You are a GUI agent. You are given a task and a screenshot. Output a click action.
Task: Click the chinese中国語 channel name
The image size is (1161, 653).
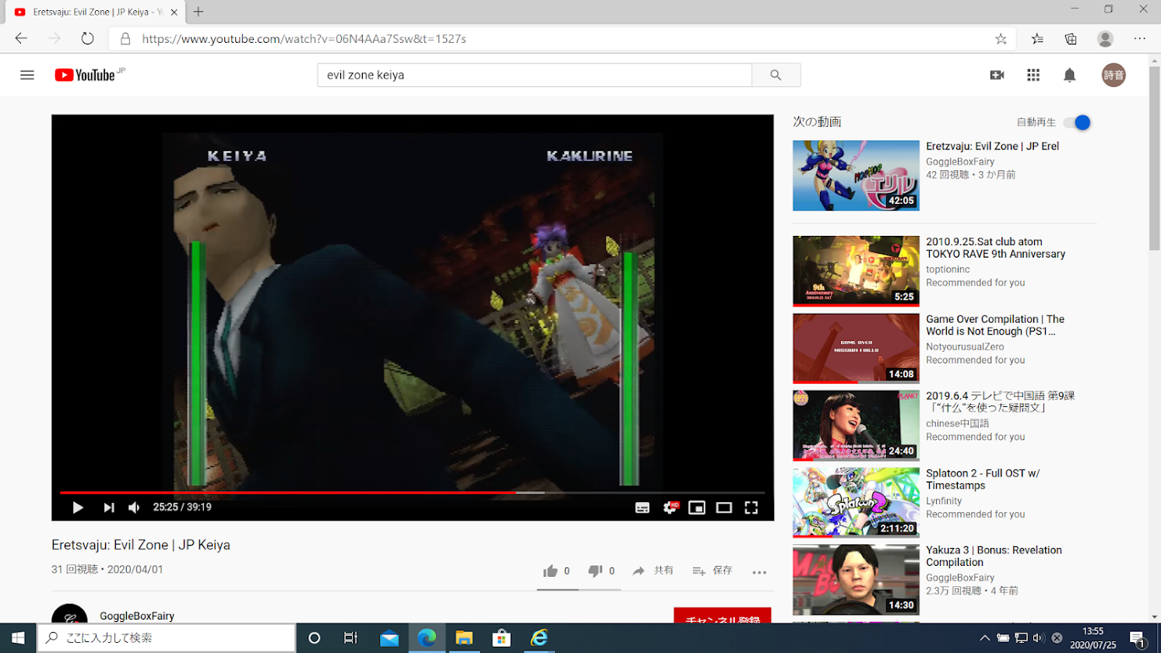(958, 423)
